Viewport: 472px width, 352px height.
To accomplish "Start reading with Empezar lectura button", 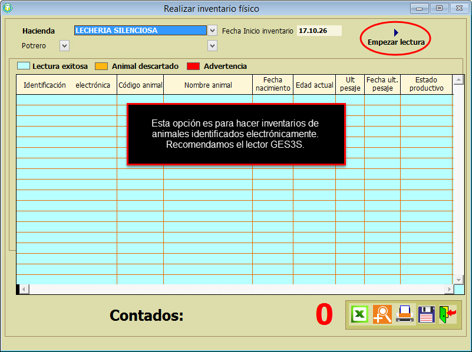I will (396, 42).
